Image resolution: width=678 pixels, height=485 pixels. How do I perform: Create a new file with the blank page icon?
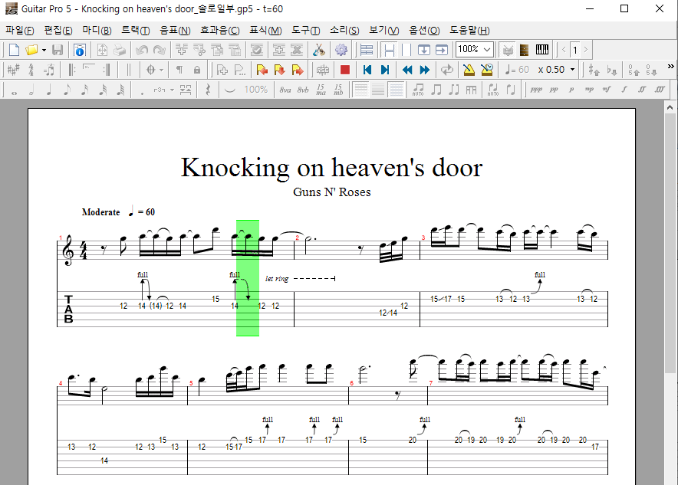pos(14,50)
